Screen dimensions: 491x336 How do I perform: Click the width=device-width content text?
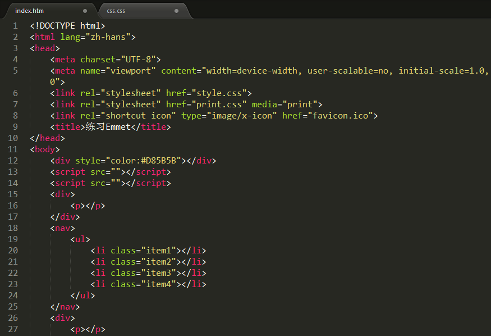252,71
